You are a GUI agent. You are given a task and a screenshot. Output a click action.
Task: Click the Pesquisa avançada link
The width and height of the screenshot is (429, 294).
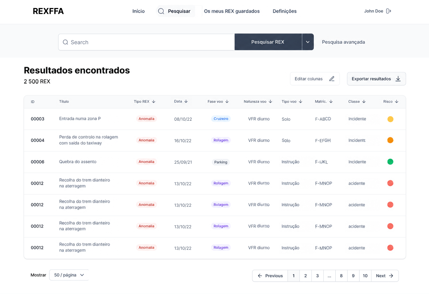344,42
